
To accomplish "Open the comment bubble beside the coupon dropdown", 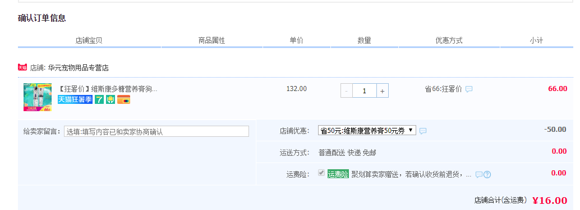I will [423, 131].
